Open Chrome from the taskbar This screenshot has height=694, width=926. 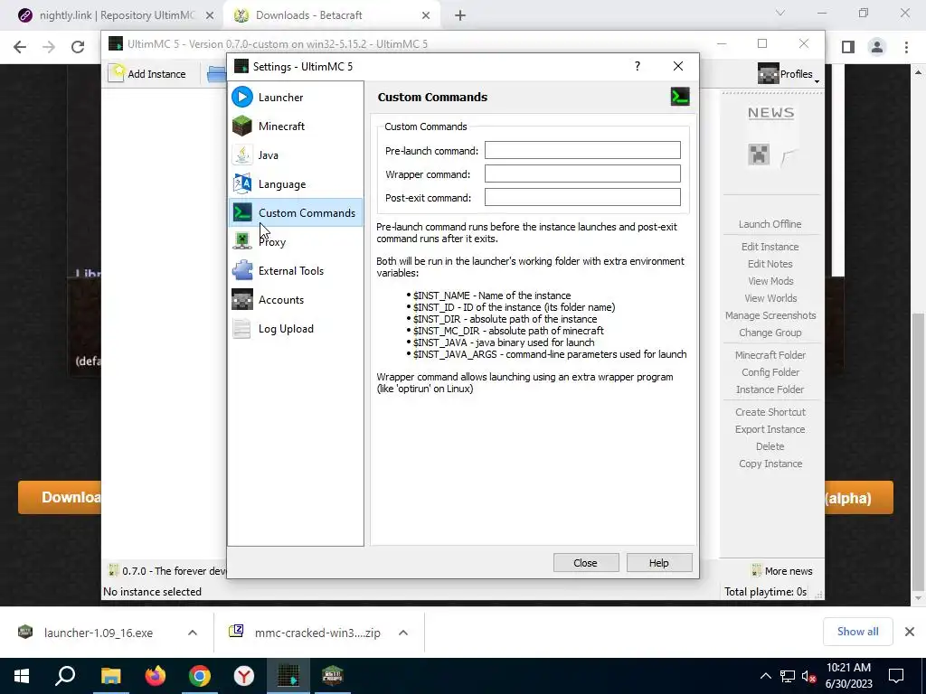200,676
